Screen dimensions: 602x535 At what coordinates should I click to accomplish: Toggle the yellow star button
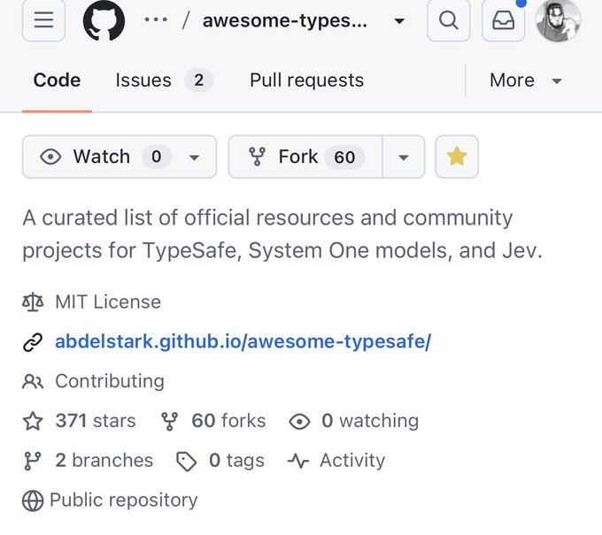[457, 157]
